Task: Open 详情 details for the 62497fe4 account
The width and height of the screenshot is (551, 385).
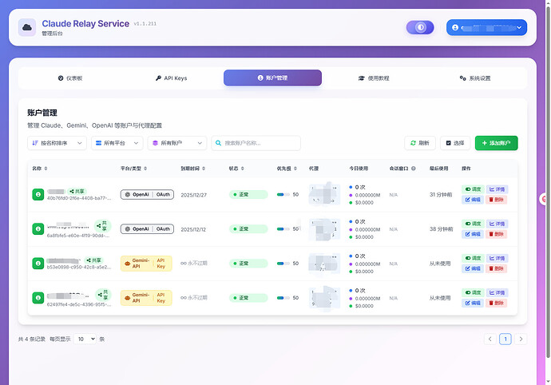Action: (497, 292)
